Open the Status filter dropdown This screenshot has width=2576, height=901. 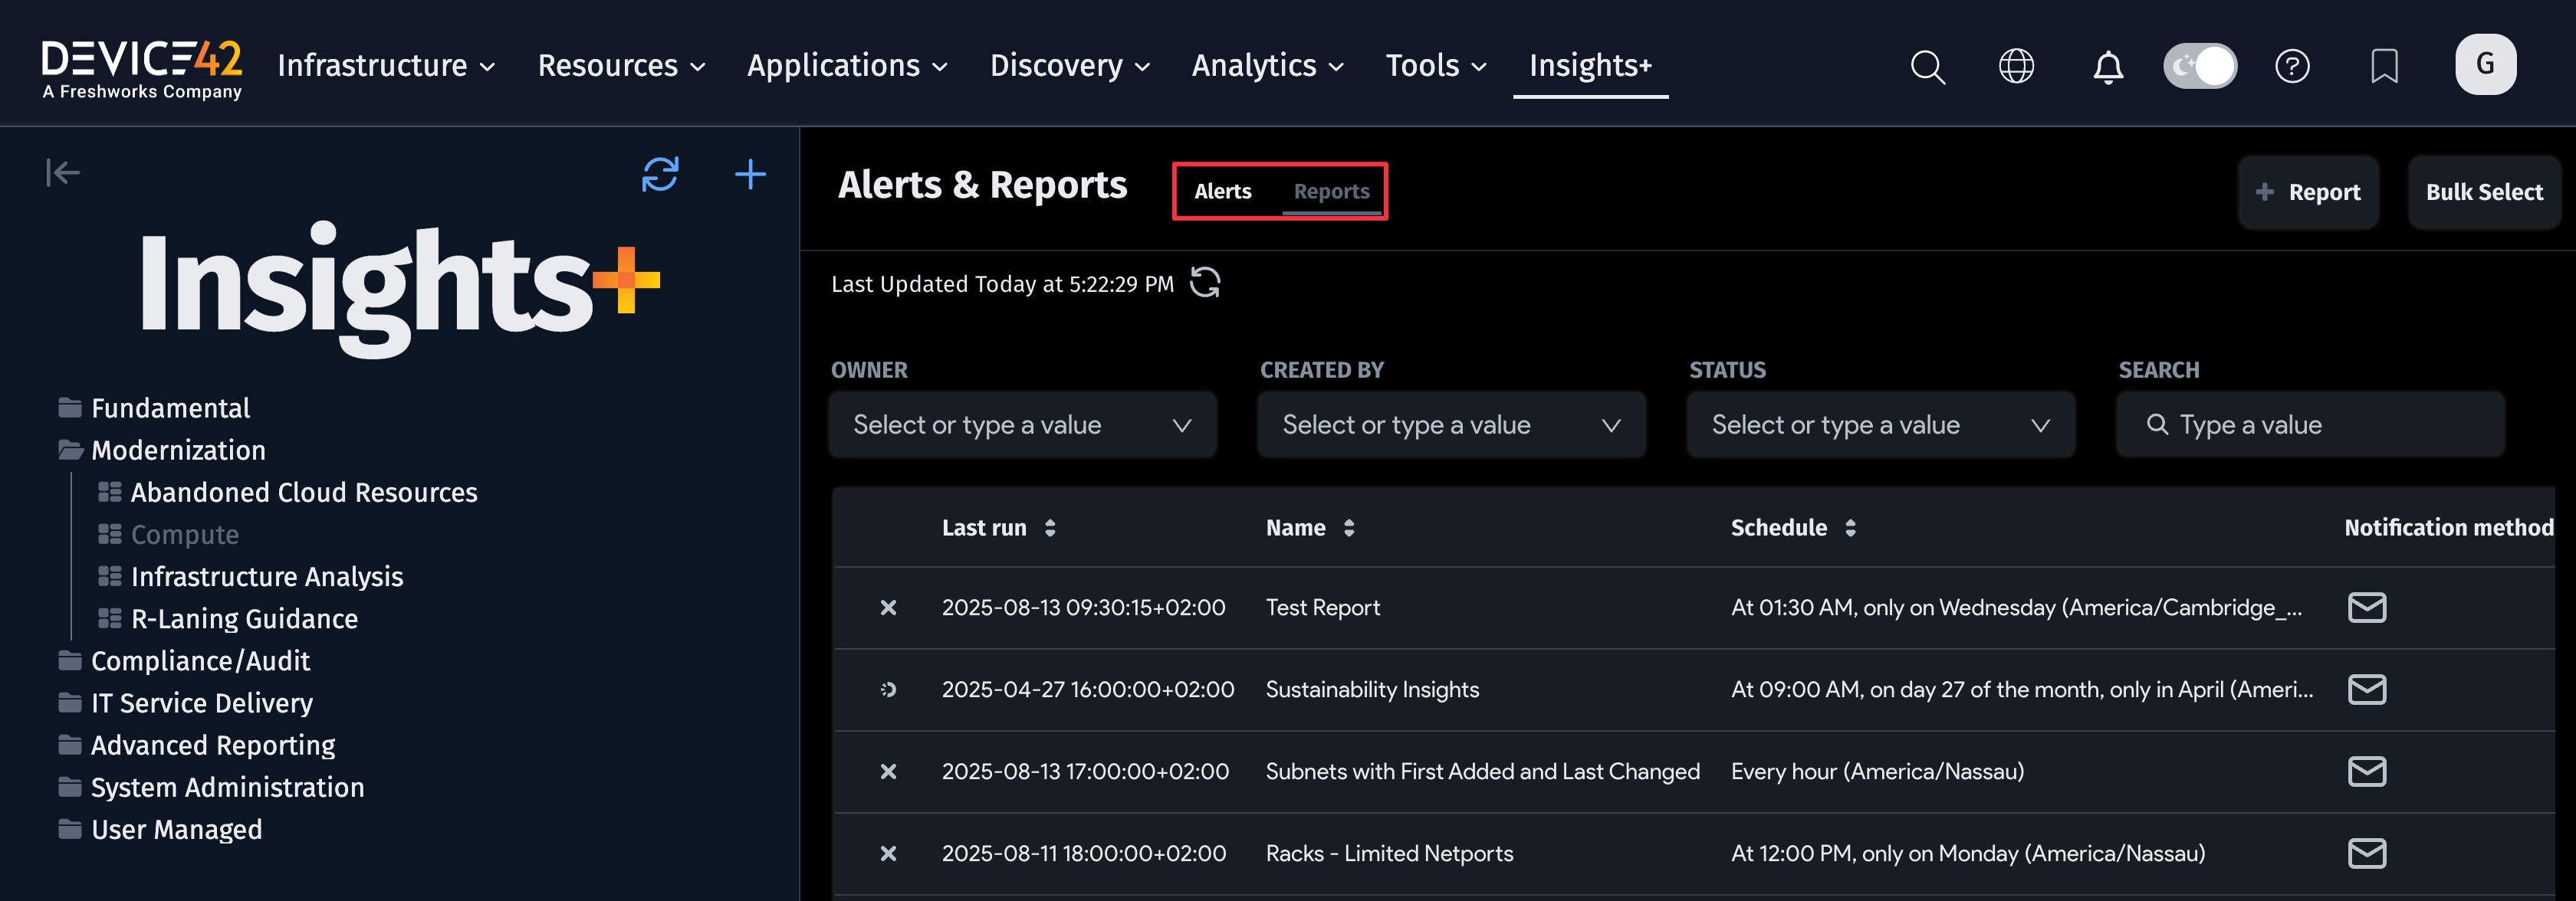tap(1880, 424)
